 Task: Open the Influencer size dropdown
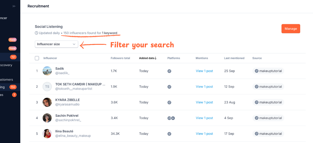[x=56, y=44]
